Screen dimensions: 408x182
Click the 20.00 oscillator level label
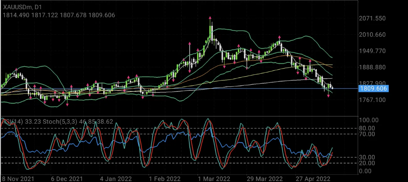point(367,163)
